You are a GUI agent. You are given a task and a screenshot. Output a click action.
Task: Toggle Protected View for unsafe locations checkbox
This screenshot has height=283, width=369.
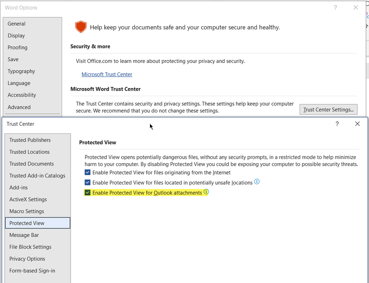click(88, 182)
